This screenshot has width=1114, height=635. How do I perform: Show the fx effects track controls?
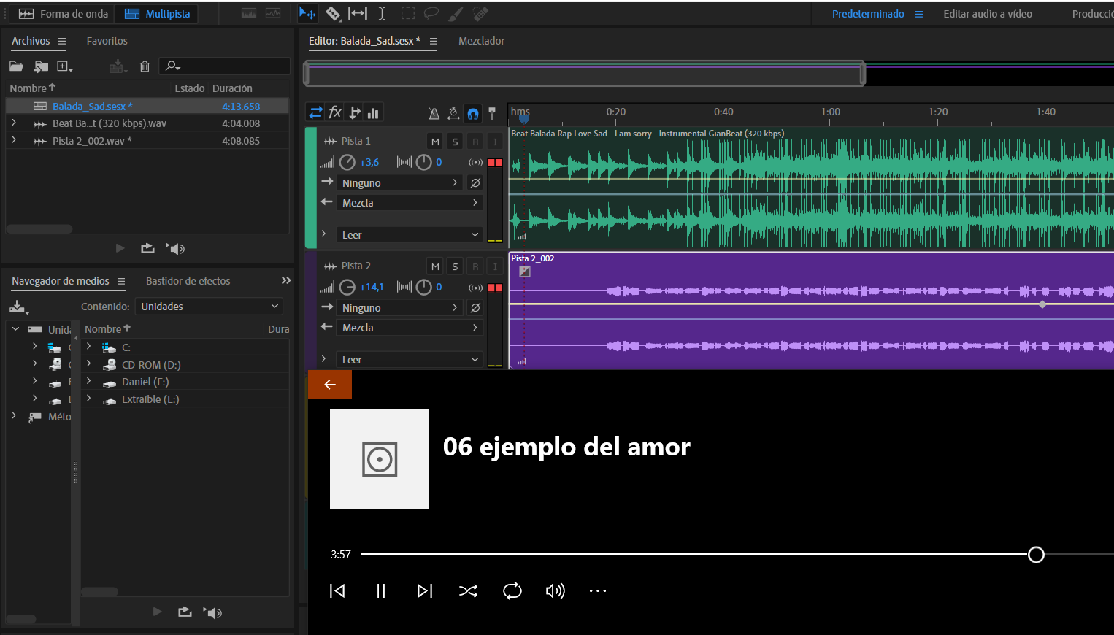(x=335, y=112)
